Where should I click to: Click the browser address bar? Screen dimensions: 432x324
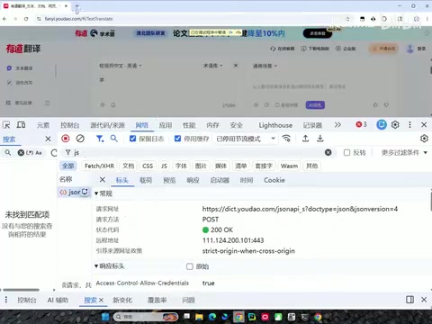pos(192,19)
